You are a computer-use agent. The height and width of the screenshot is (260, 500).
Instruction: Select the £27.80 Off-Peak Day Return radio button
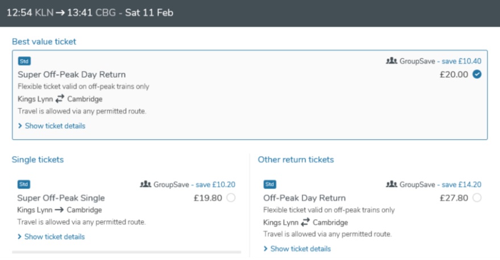point(477,198)
